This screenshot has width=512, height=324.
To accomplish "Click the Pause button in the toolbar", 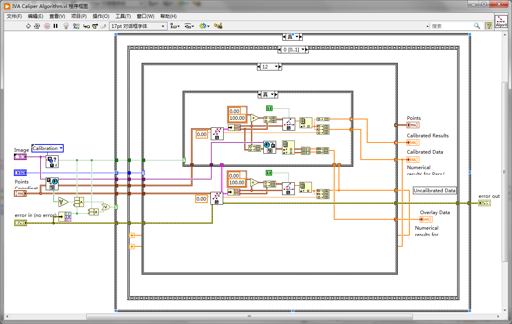I will [x=56, y=26].
